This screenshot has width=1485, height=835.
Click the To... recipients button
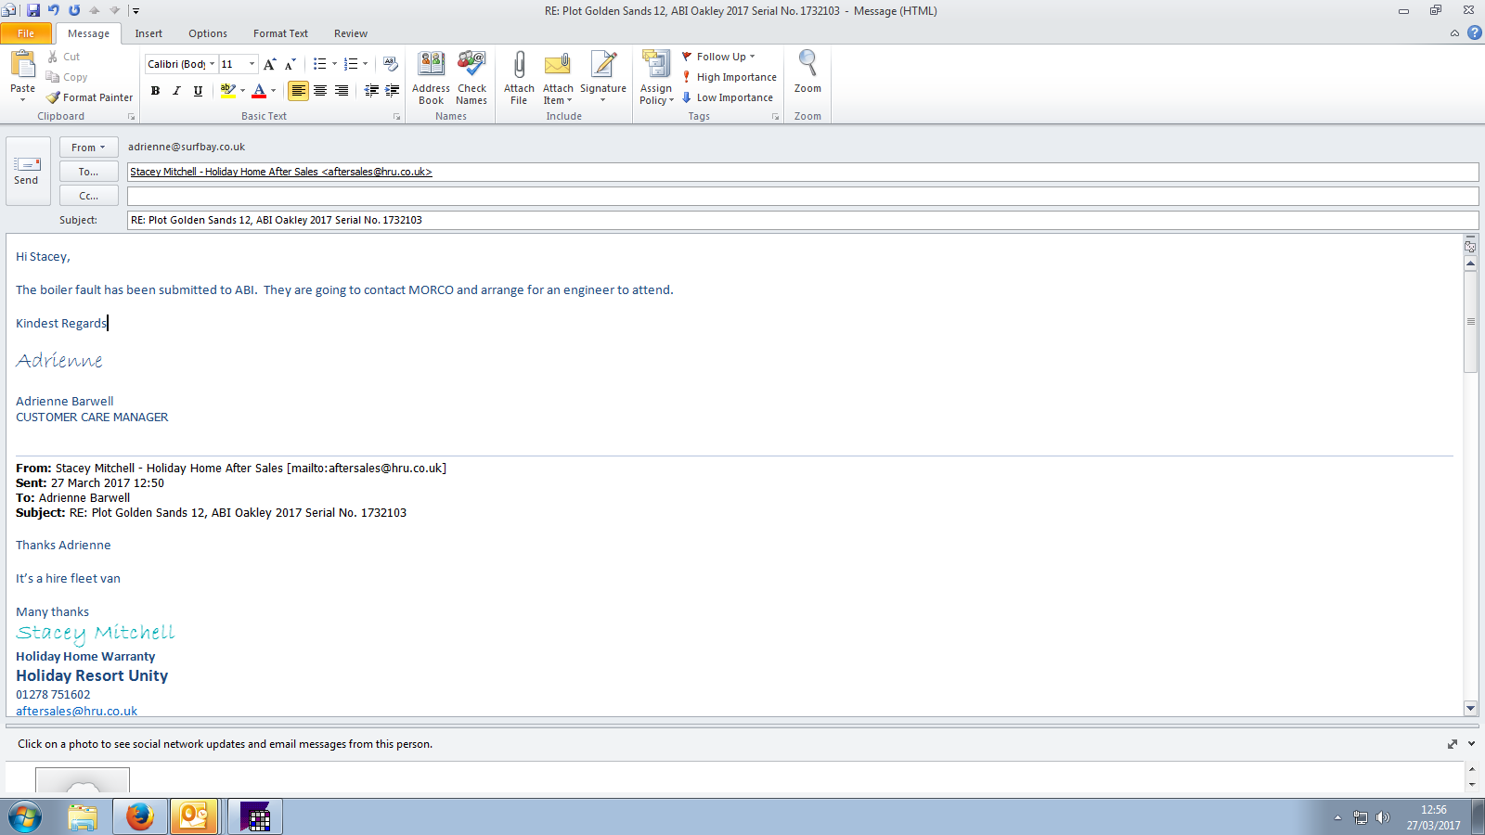[89, 172]
